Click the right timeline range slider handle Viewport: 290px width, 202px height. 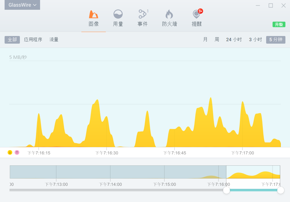pos(281,190)
